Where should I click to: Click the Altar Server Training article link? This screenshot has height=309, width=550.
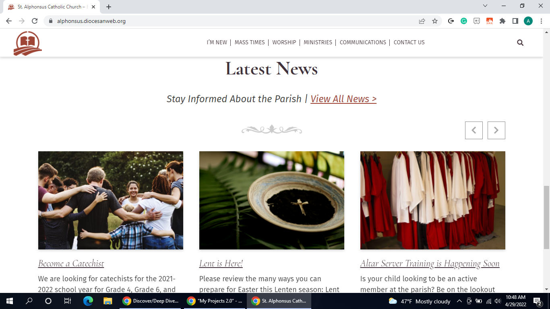click(x=430, y=264)
